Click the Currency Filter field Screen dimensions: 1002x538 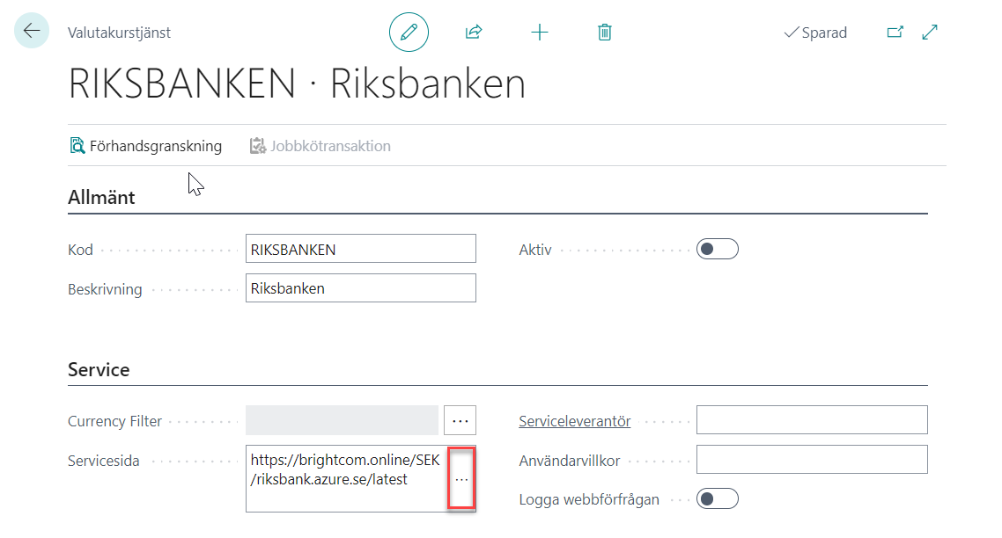click(x=342, y=420)
